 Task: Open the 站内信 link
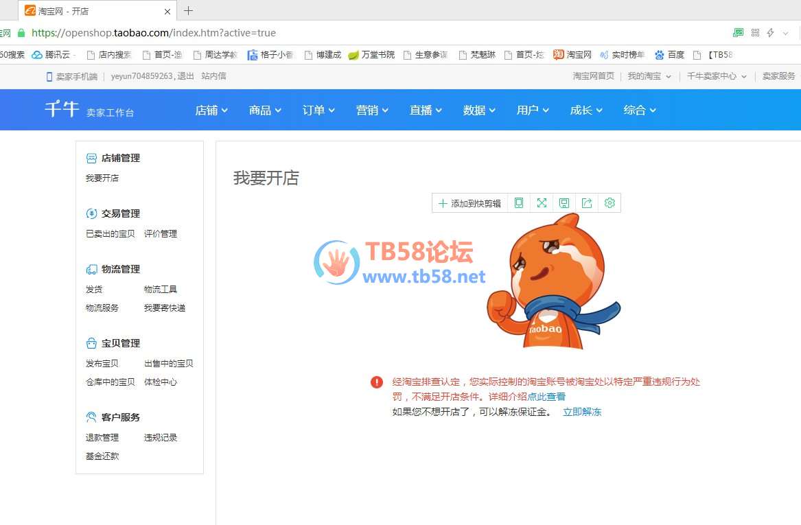(213, 76)
